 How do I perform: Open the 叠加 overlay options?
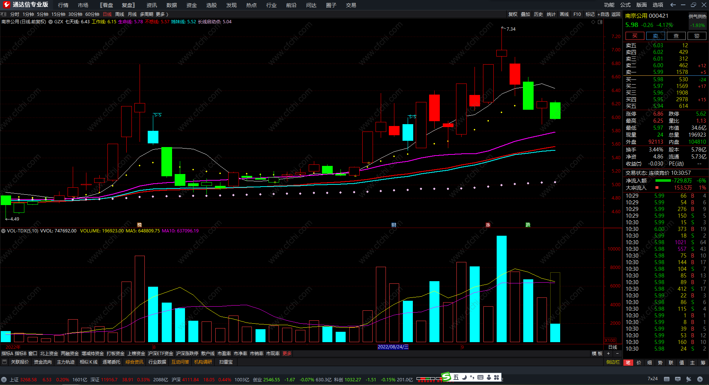coord(525,14)
